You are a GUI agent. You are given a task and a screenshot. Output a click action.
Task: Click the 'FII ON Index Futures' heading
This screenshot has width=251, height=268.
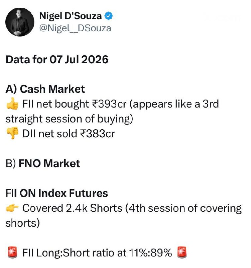click(x=57, y=193)
